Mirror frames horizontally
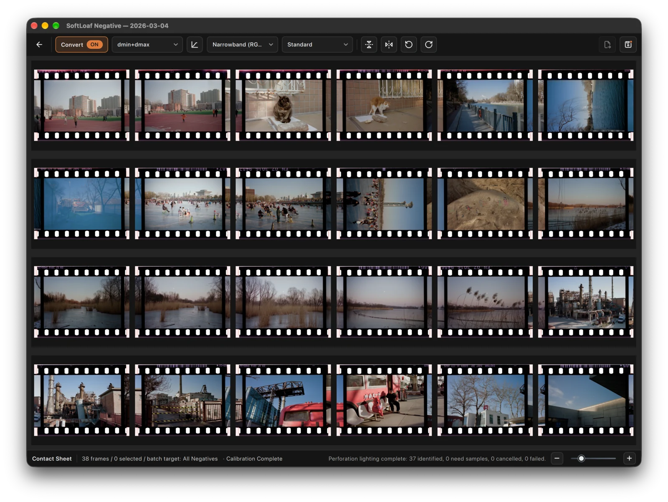 [389, 45]
